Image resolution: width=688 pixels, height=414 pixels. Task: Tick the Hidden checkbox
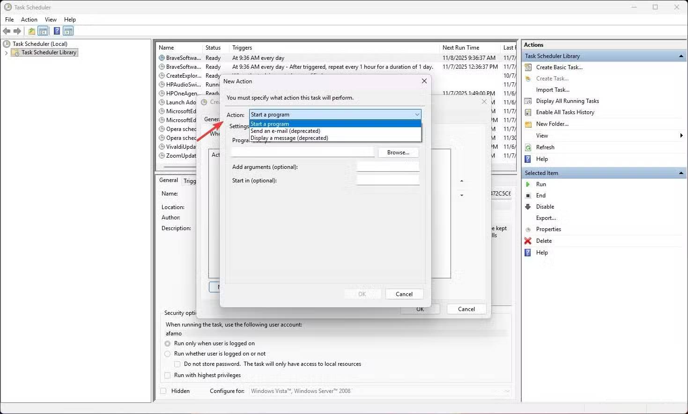point(163,391)
